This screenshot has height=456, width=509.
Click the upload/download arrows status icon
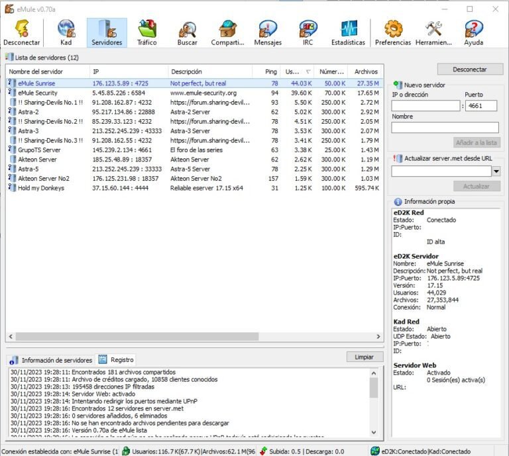click(263, 451)
